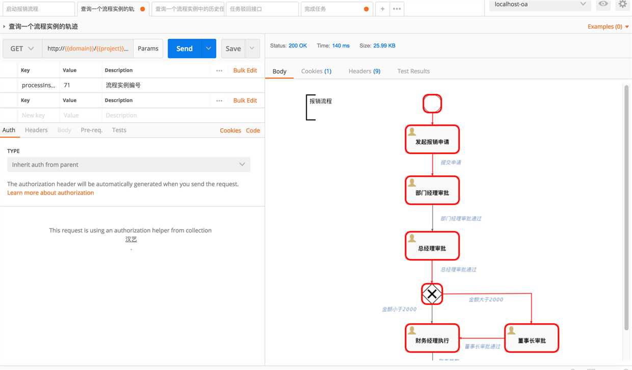Viewport: 632px width, 370px height.
Task: Click the processIns... key cell
Action: (x=38, y=85)
